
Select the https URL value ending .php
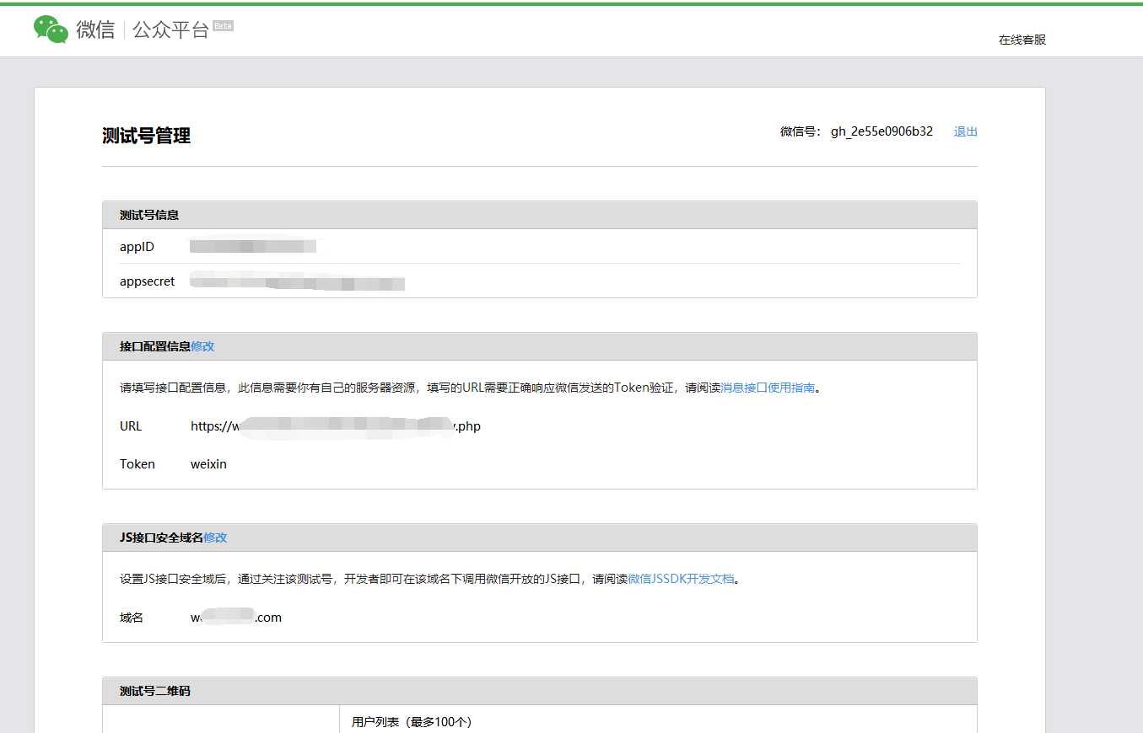click(336, 426)
